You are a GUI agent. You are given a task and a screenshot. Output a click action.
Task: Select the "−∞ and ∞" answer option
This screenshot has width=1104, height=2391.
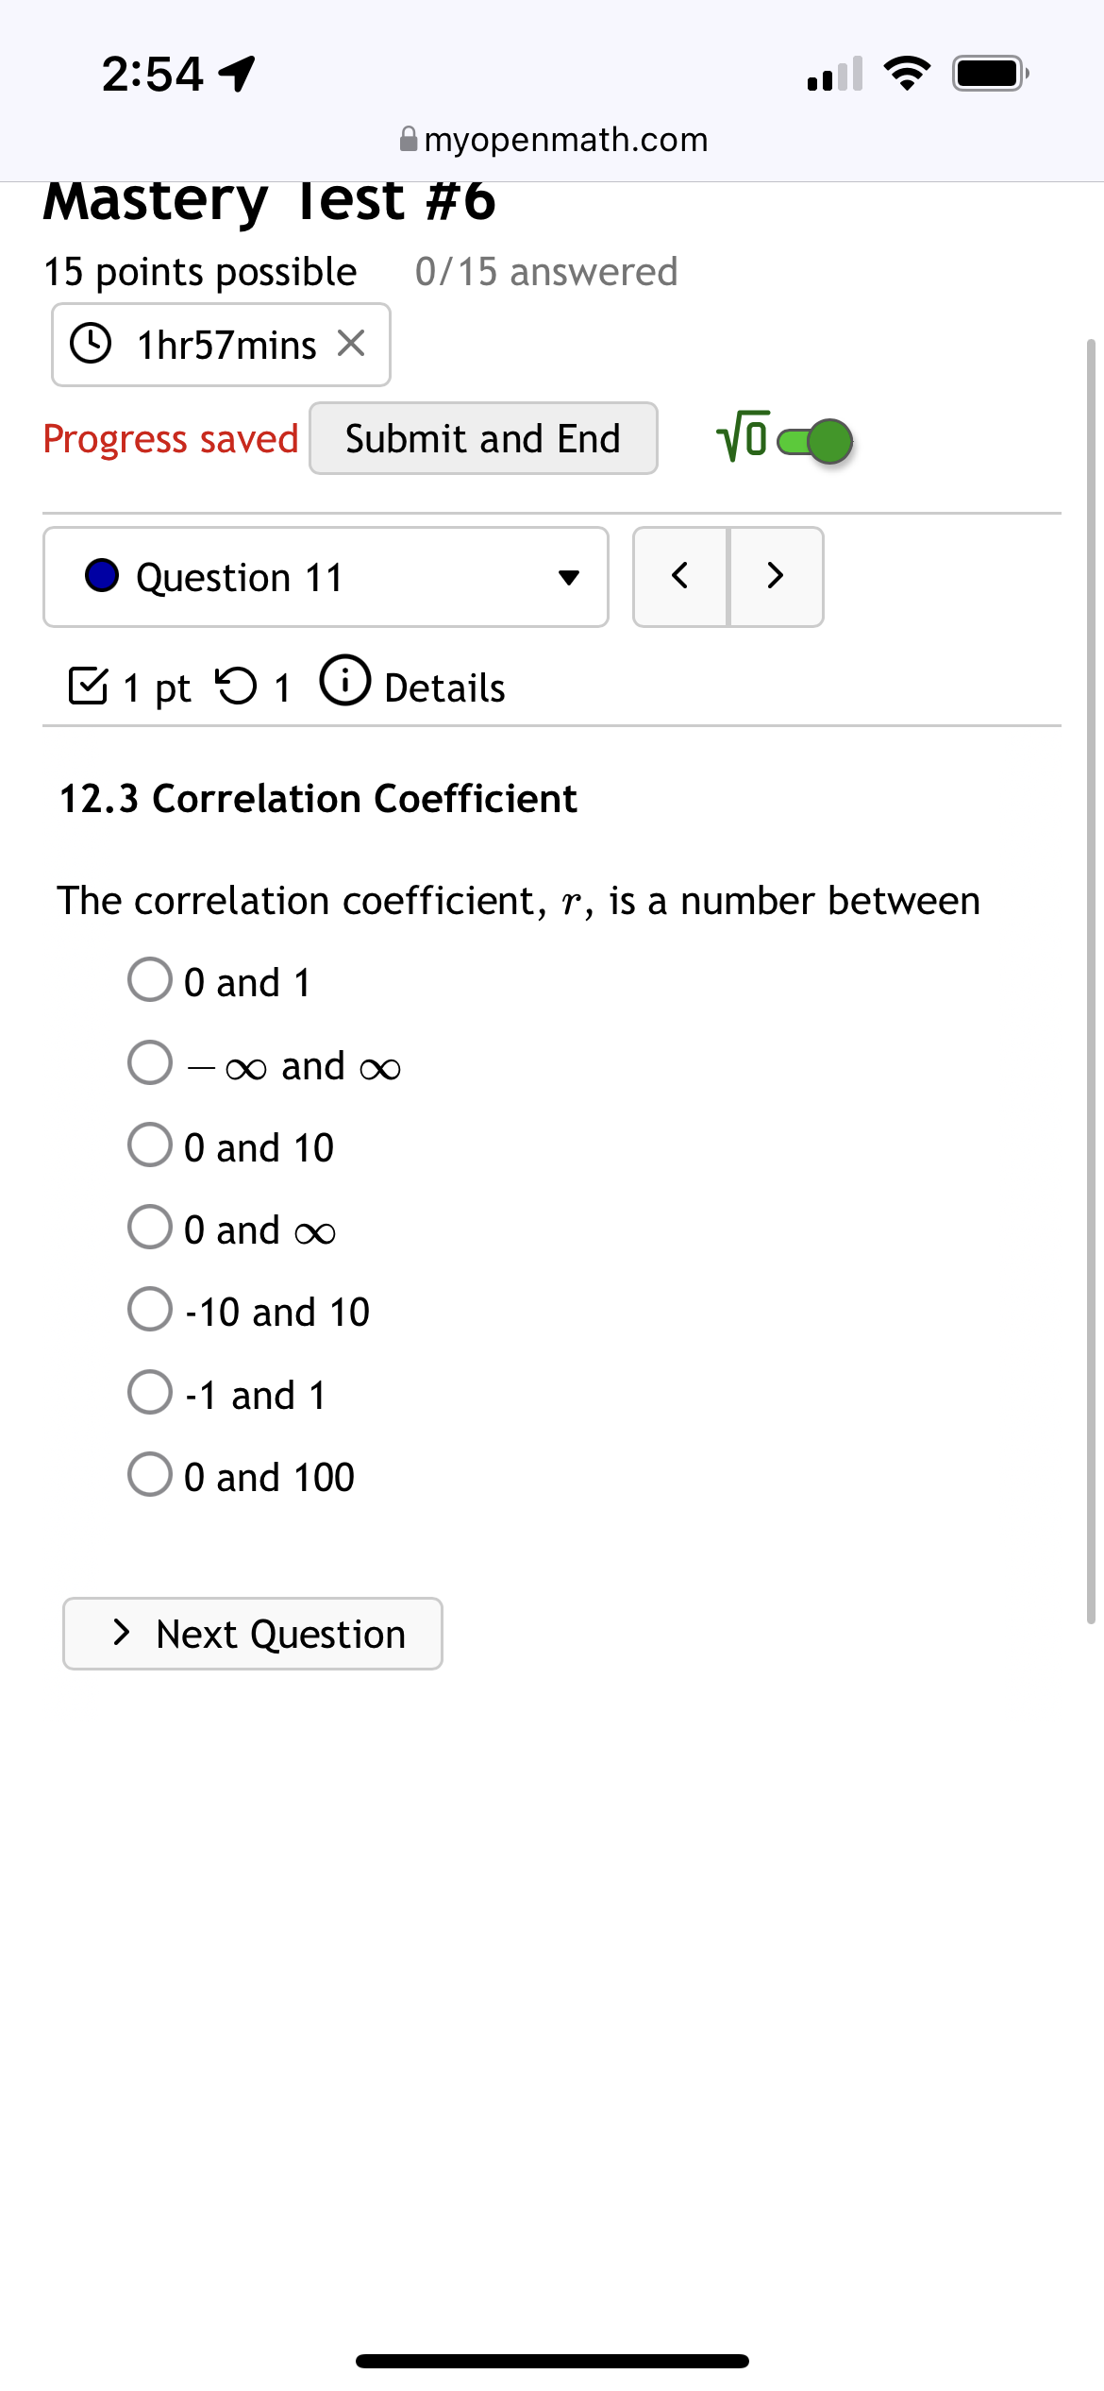(149, 1062)
